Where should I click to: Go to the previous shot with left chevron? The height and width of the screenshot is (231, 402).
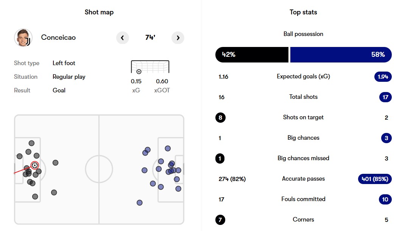[122, 38]
